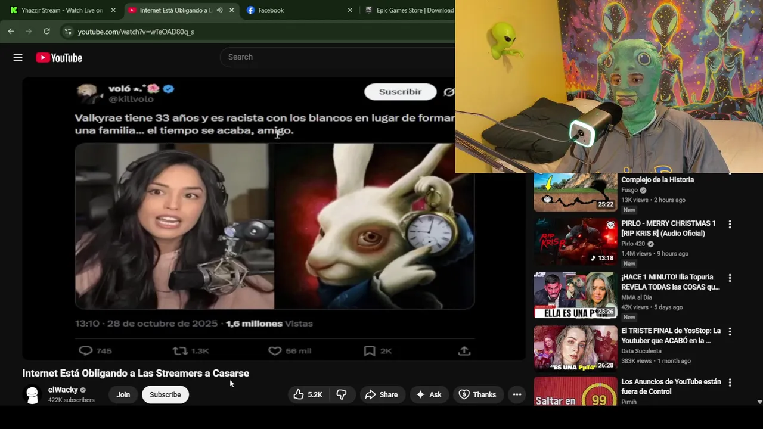Open PIRLO - MERRY CHRISTMAS 1 title link
763x429 pixels.
[x=668, y=228]
